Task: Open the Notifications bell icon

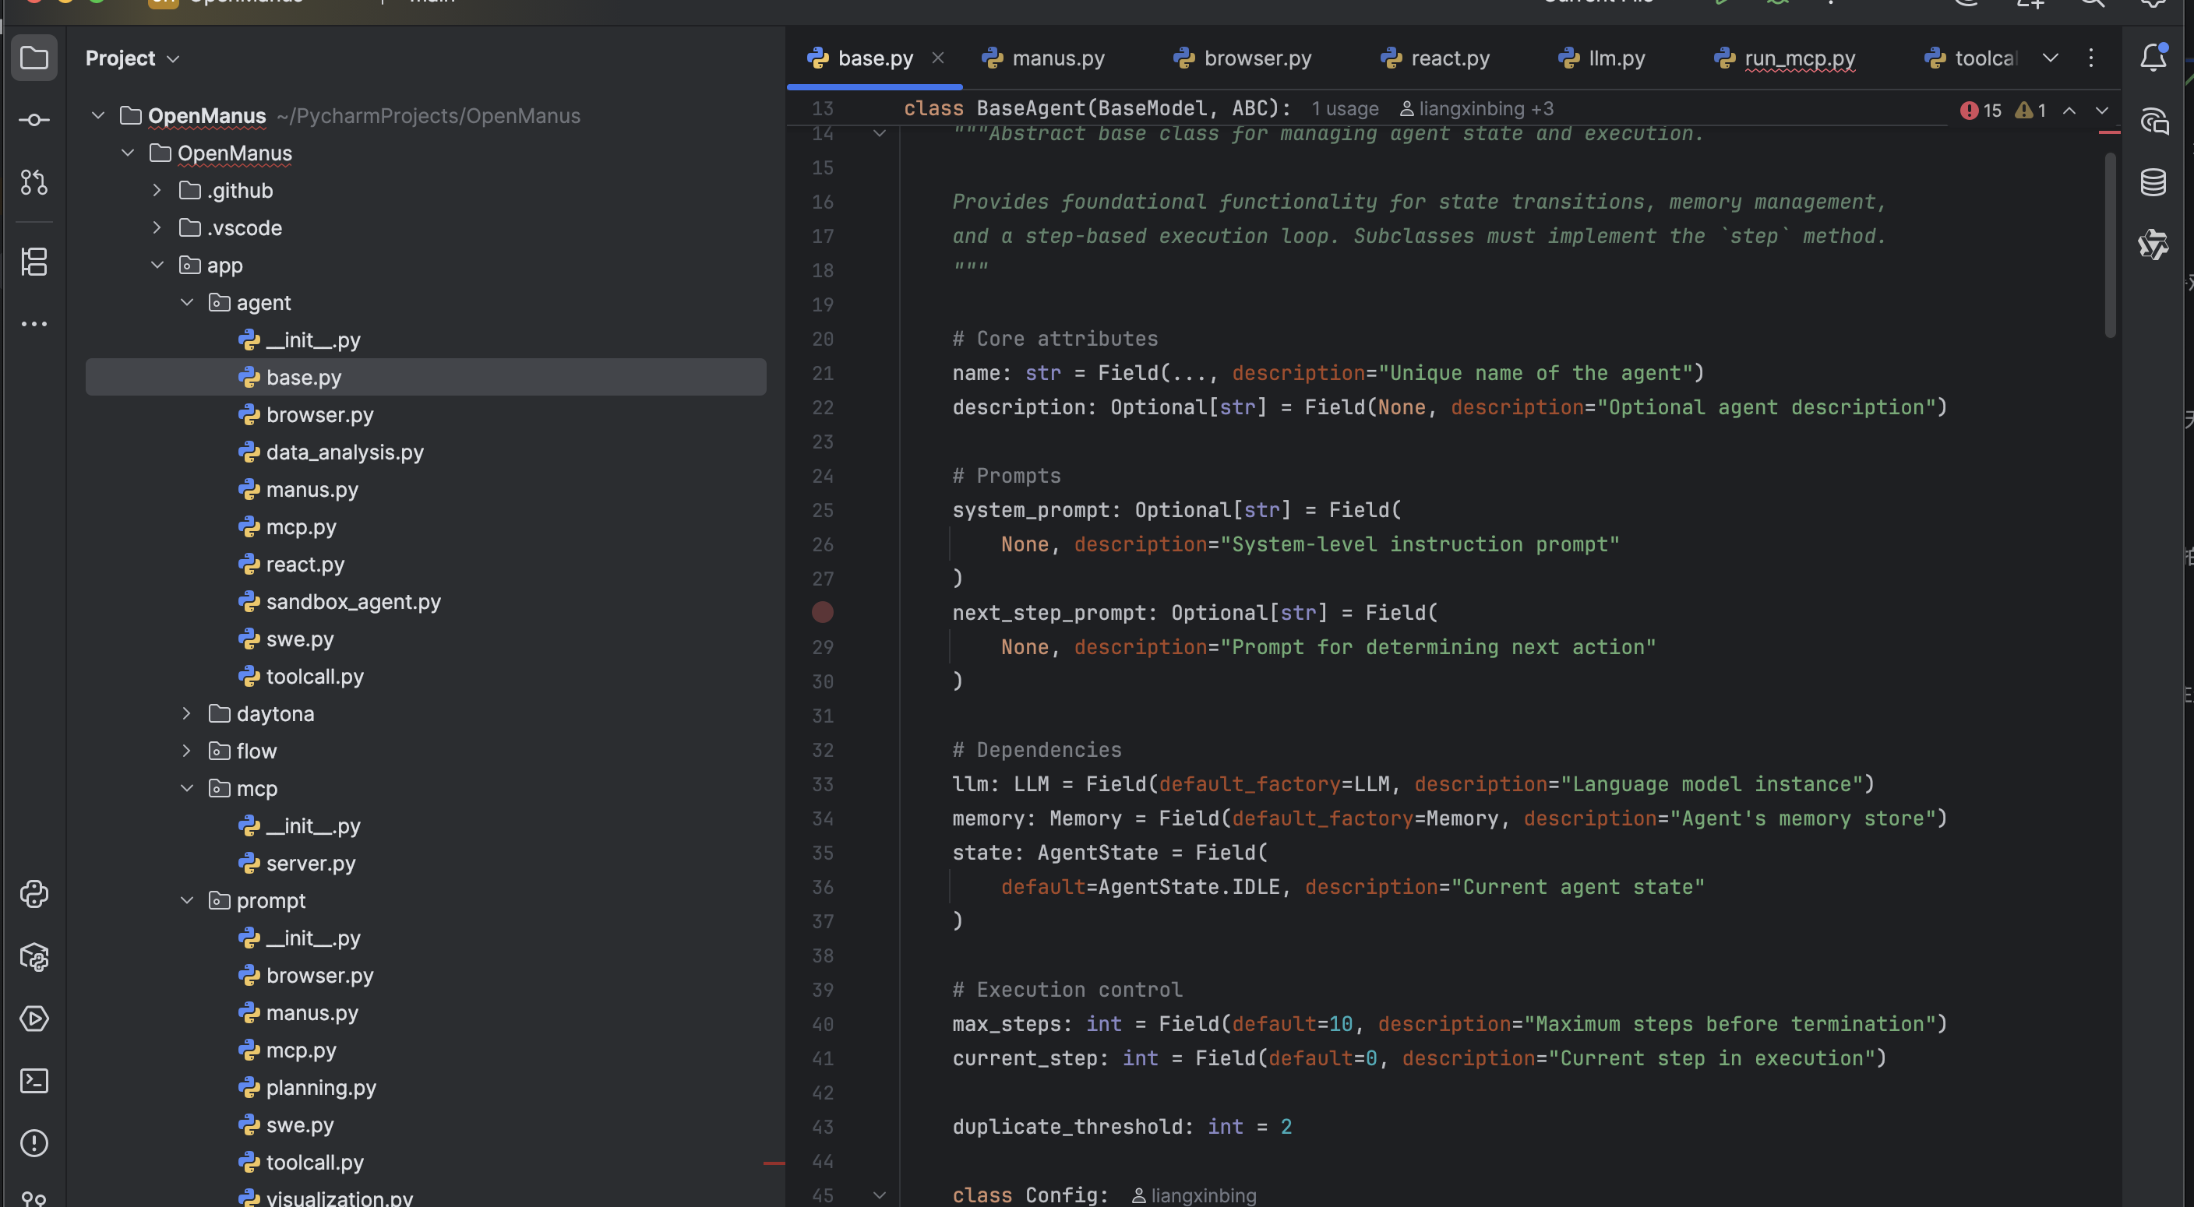Action: (x=2153, y=58)
